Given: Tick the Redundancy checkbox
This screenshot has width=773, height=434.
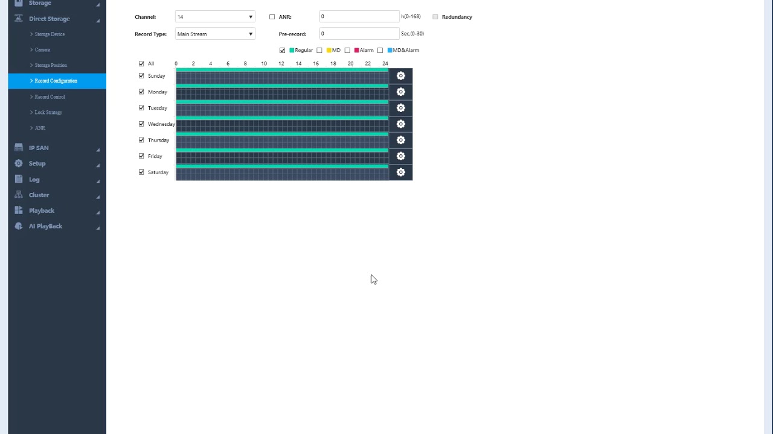Looking at the screenshot, I should (x=435, y=17).
